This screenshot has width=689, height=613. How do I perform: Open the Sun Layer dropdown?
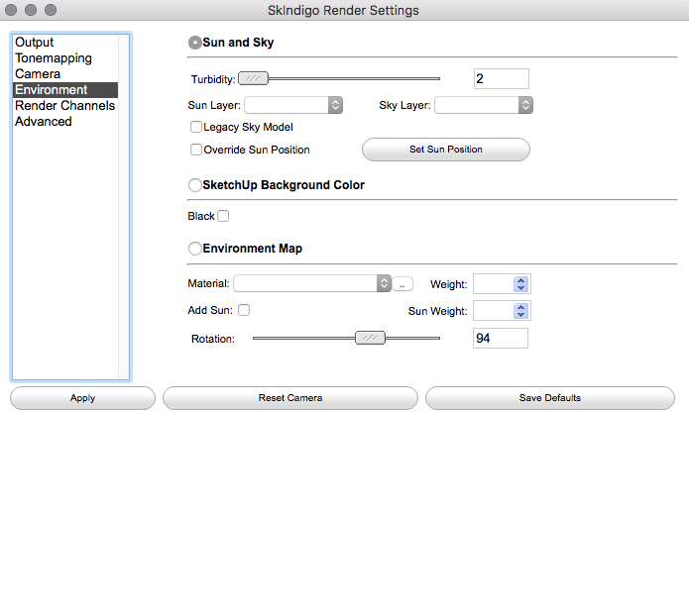[x=293, y=105]
